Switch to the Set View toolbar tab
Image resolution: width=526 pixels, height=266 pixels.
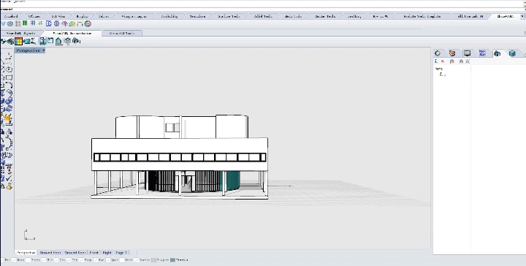(x=58, y=16)
